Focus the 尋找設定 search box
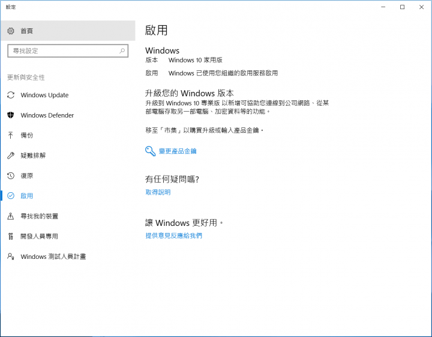Screen dimensions: 432x337 68,51
